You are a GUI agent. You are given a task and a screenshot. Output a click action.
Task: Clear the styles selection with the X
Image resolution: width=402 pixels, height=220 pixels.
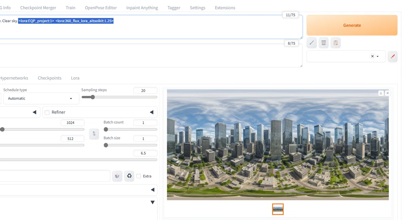coord(372,56)
